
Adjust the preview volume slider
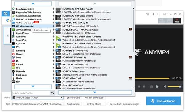tap(174, 87)
